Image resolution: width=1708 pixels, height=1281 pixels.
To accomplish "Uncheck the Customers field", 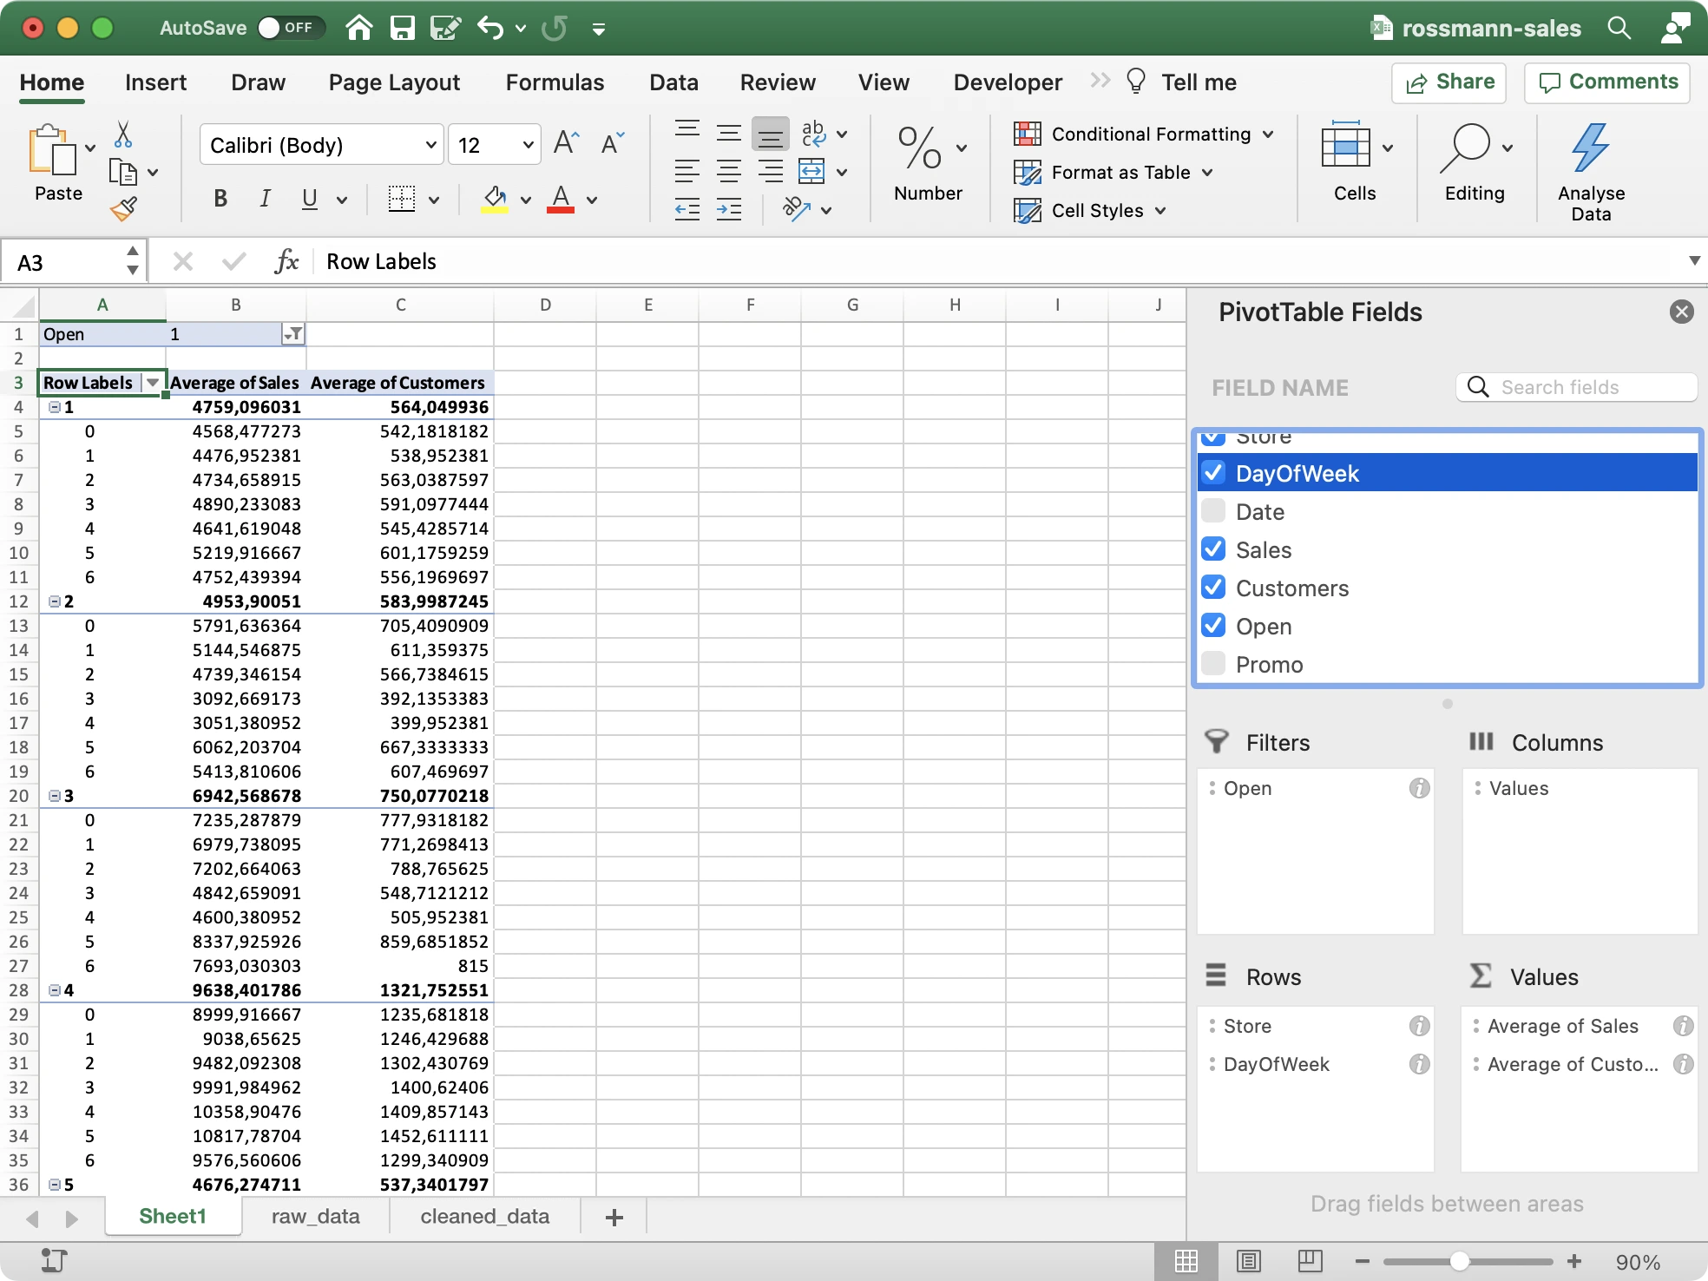I will click(x=1214, y=587).
